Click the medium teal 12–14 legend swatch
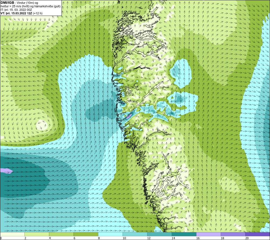Image resolution: width=270 pixels, height=240 pixels. click(160, 234)
